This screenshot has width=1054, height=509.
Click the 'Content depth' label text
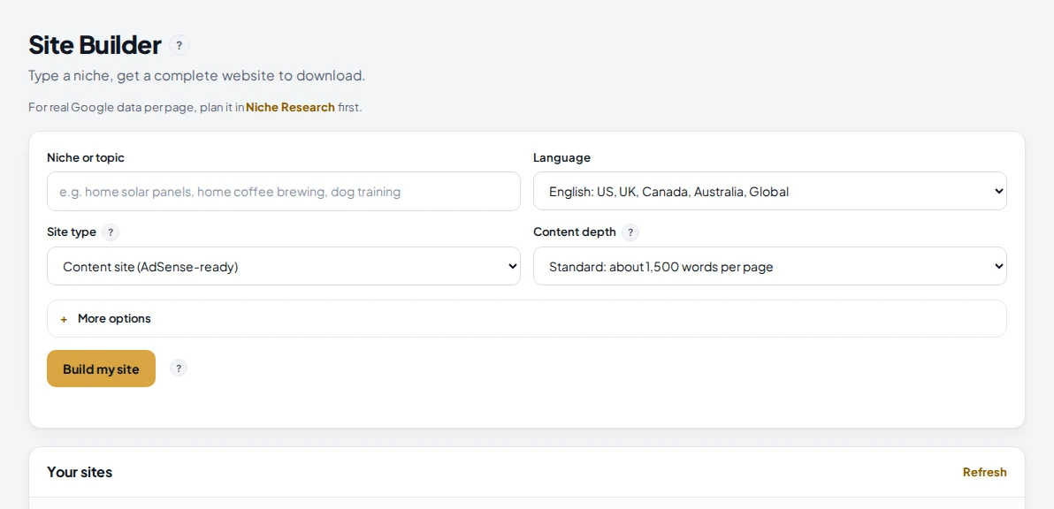pyautogui.click(x=575, y=232)
